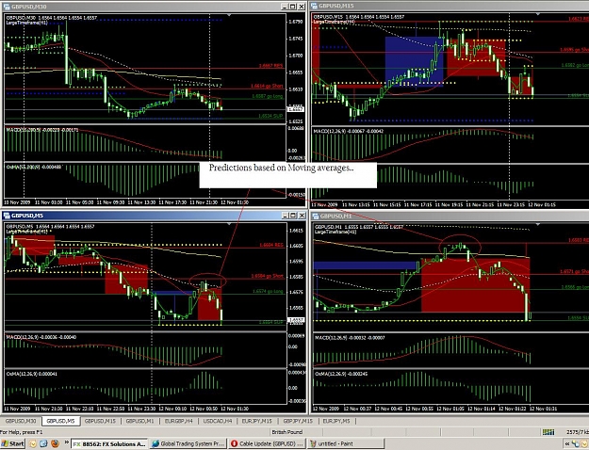Expand hidden system tray icons chevron

[x=566, y=444]
